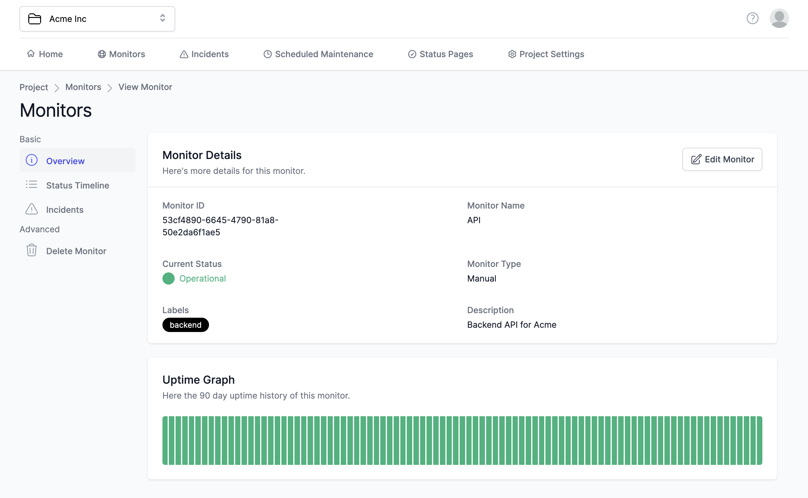Click the Delete Monitor trash icon
This screenshot has height=498, width=808.
[32, 250]
